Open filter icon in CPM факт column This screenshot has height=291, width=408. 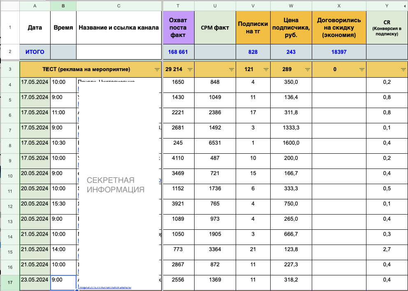(x=231, y=69)
